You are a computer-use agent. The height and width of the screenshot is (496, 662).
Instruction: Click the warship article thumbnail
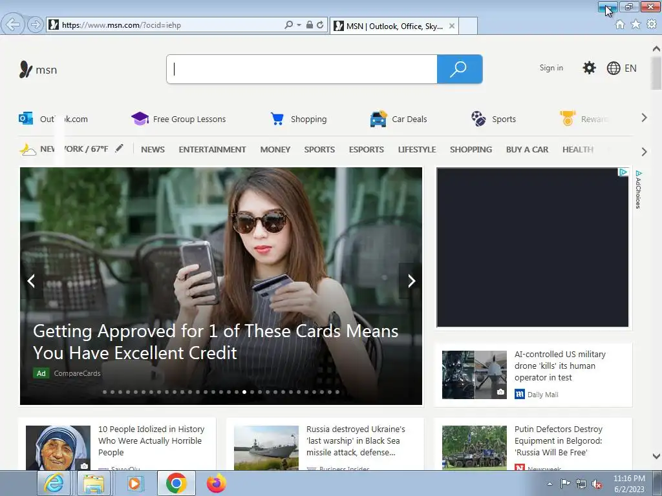(x=266, y=448)
